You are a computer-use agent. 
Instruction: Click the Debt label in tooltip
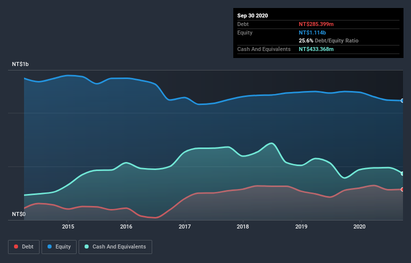click(243, 24)
